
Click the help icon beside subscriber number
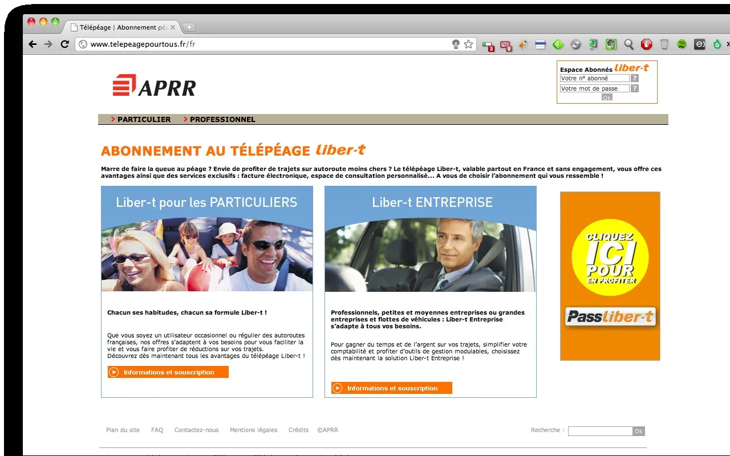click(635, 78)
